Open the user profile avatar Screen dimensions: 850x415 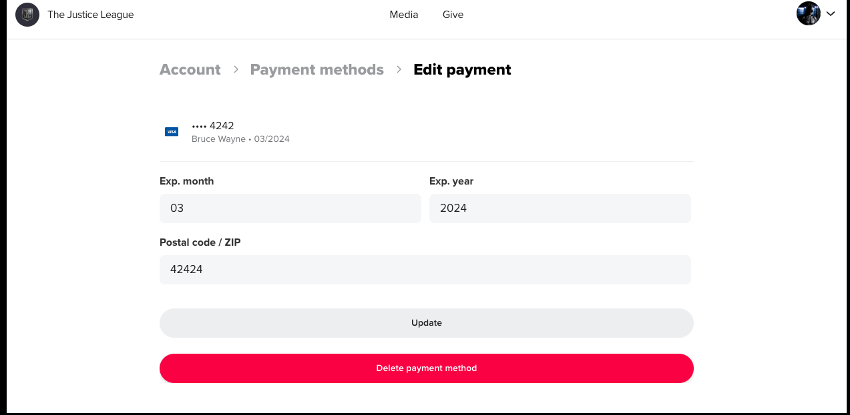(808, 13)
